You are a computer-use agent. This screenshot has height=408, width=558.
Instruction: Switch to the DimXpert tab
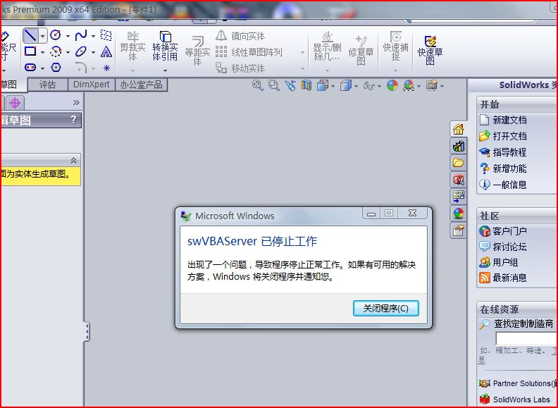click(x=91, y=85)
